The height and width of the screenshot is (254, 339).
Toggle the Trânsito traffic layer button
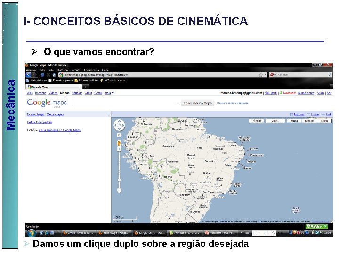257,121
